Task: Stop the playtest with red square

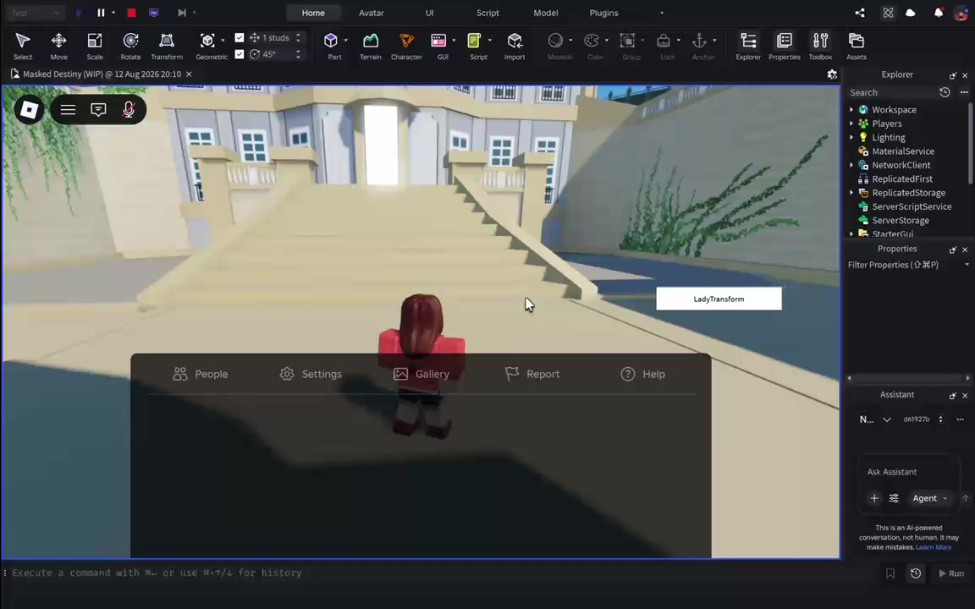Action: pyautogui.click(x=131, y=13)
